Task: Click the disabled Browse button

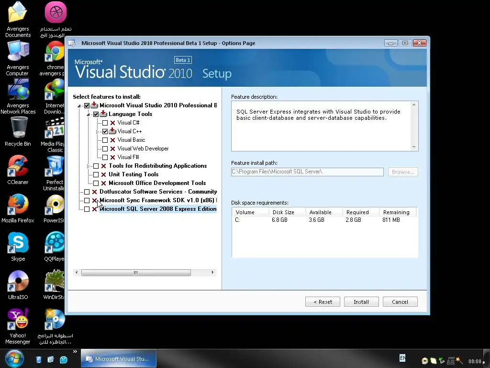Action: [x=403, y=172]
